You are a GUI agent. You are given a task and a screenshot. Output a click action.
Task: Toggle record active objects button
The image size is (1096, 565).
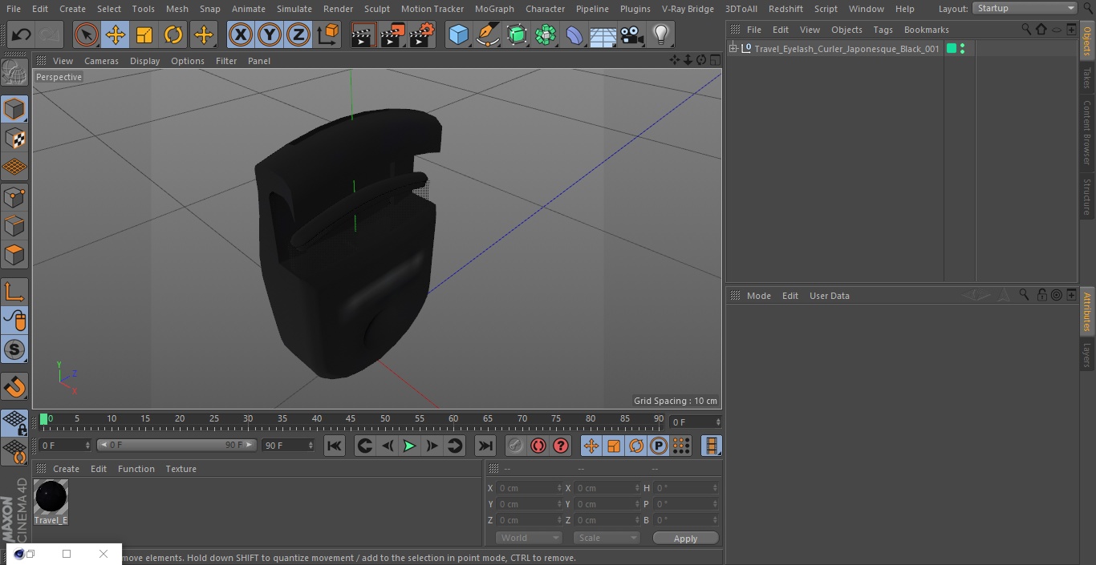(x=516, y=446)
